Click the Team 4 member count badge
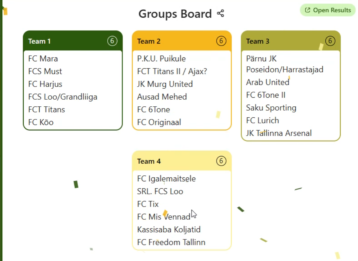Image resolution: width=358 pixels, height=261 pixels. point(221,161)
